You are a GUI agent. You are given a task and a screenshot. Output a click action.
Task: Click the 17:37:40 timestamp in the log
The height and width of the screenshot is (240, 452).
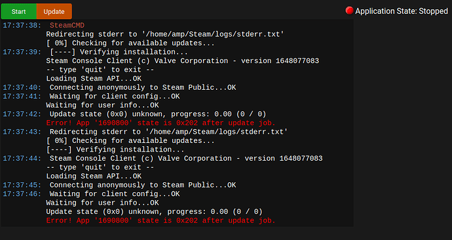tap(22, 87)
